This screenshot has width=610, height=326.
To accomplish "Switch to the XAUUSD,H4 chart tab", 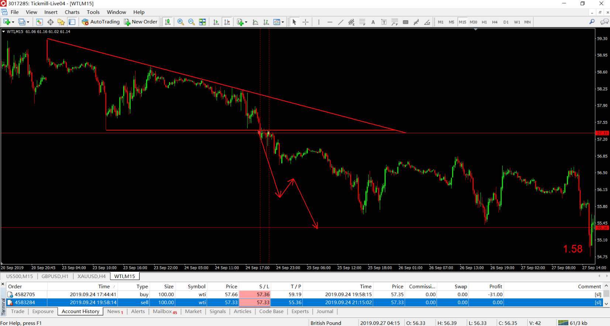I will [x=92, y=276].
